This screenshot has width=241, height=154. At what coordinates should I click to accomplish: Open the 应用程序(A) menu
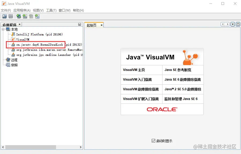pyautogui.click(x=22, y=10)
